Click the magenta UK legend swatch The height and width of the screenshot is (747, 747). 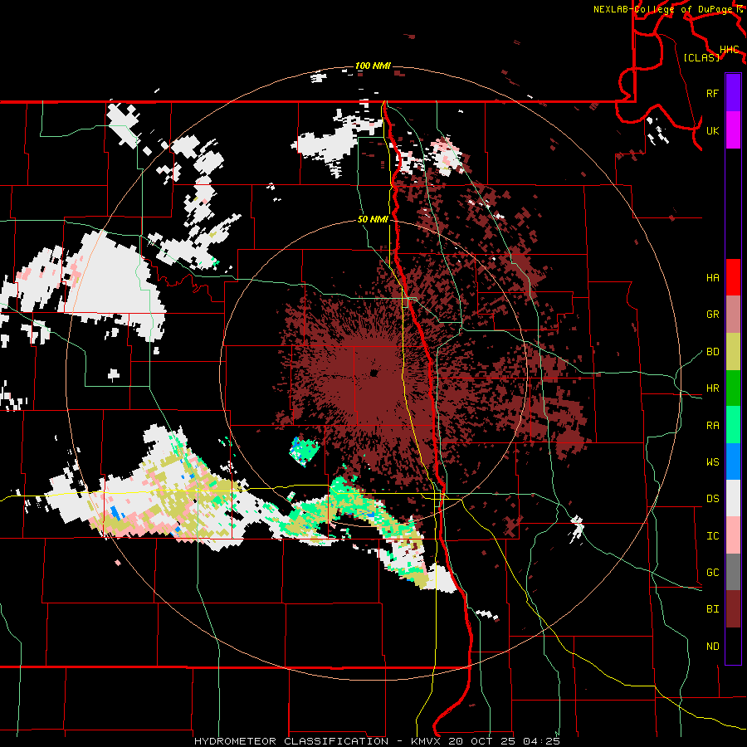(733, 130)
